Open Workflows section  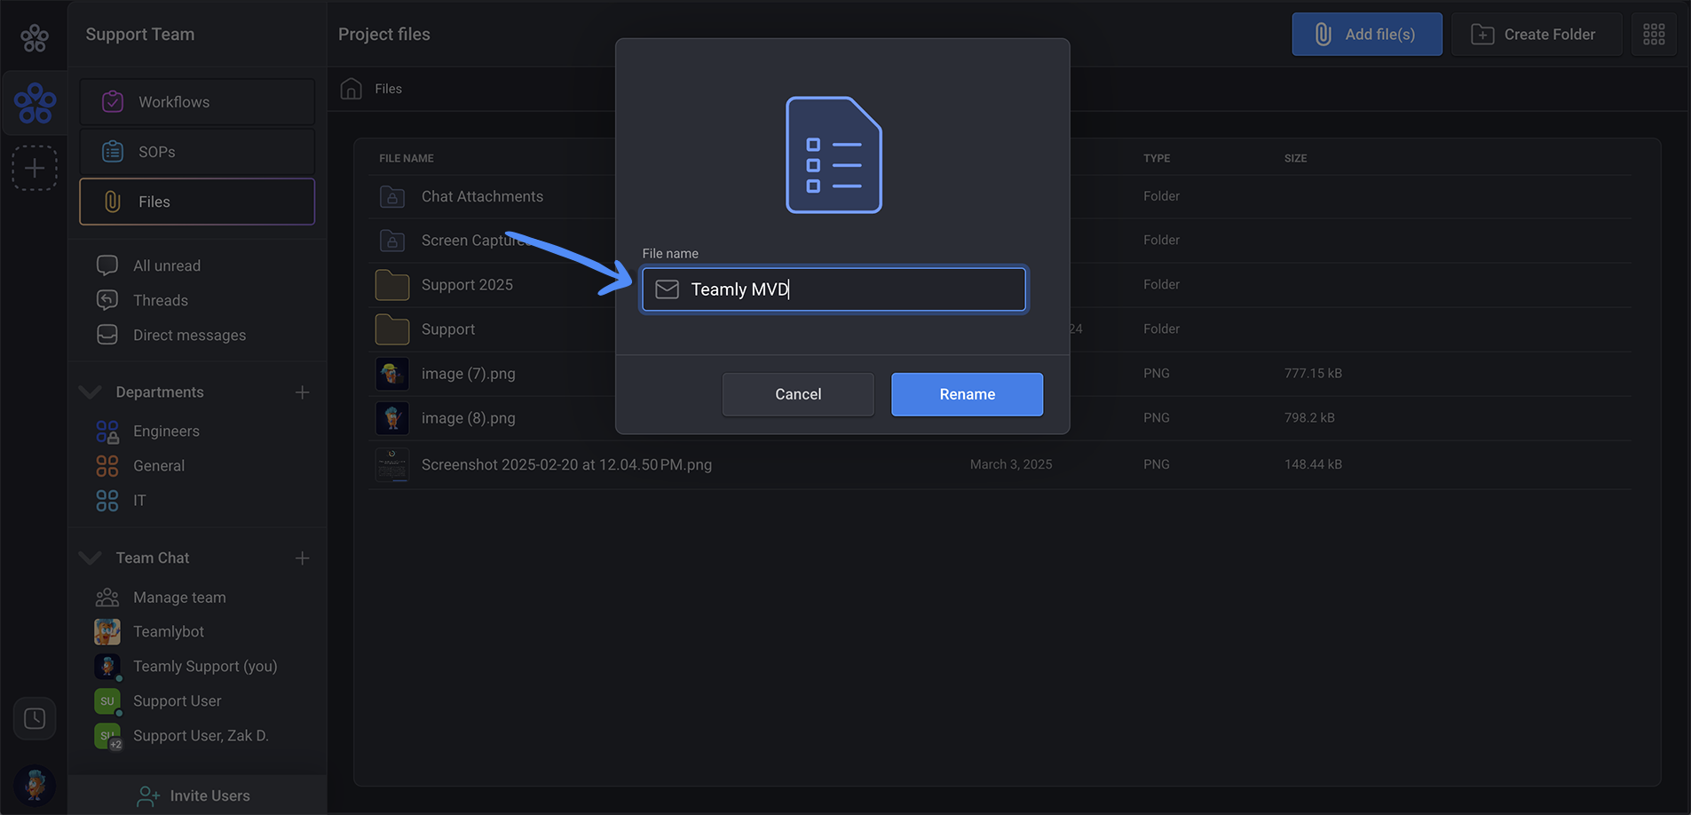point(197,102)
